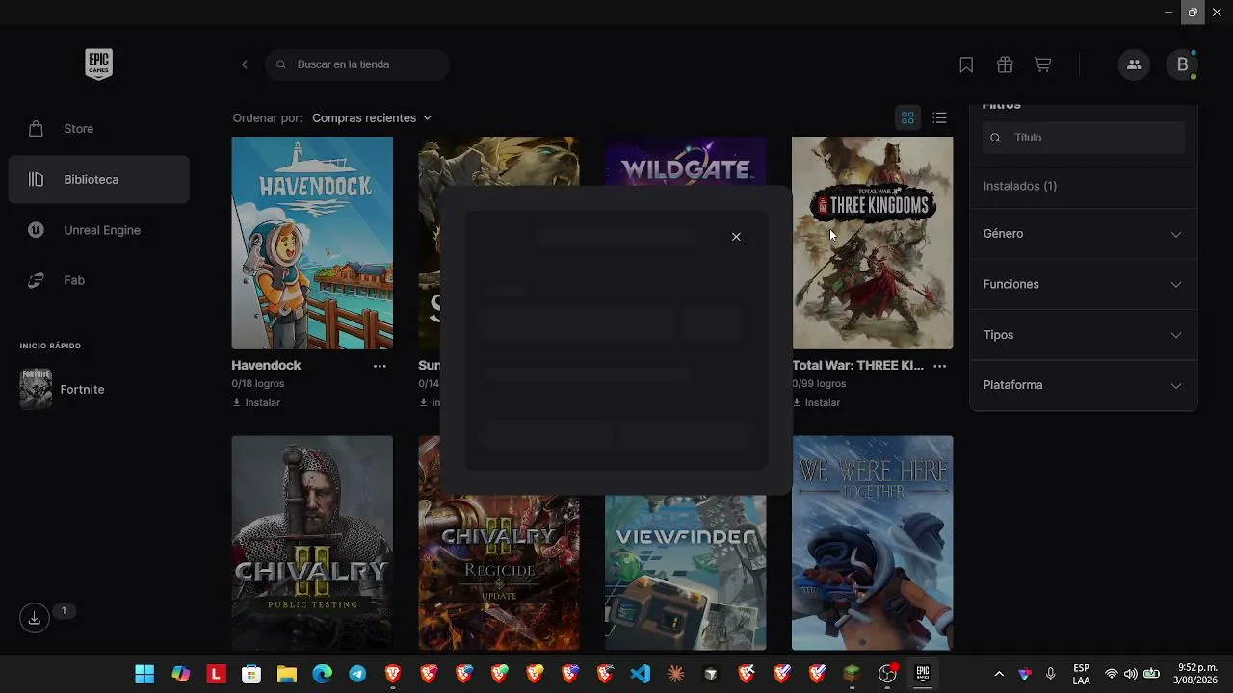The image size is (1233, 693).
Task: Click the Buscar en la tienda search field
Action: [x=357, y=64]
